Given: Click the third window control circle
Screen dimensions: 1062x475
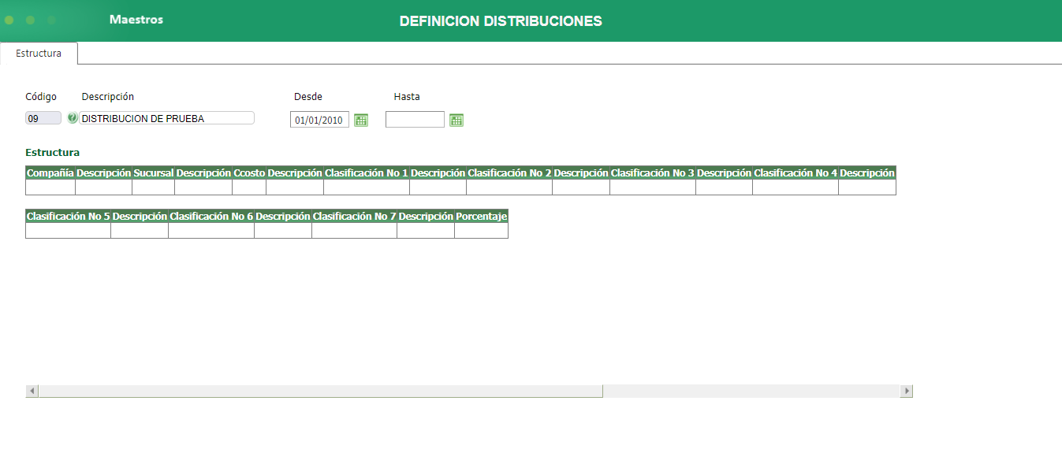Looking at the screenshot, I should (50, 20).
